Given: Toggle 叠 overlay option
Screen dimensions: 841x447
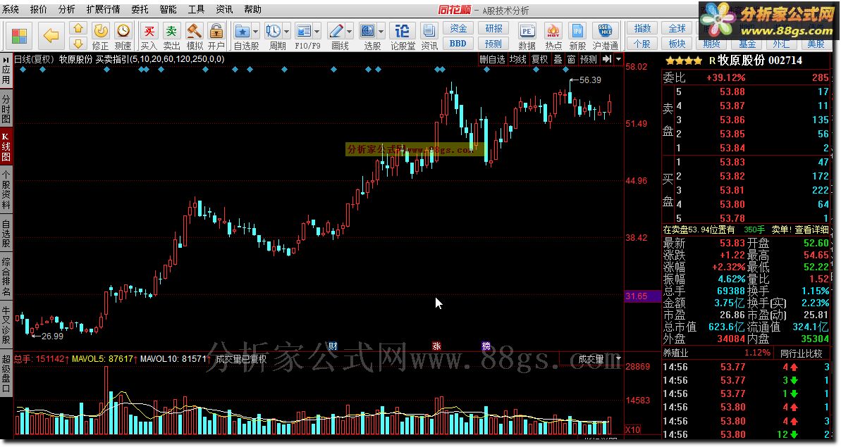Looking at the screenshot, I should click(x=558, y=59).
